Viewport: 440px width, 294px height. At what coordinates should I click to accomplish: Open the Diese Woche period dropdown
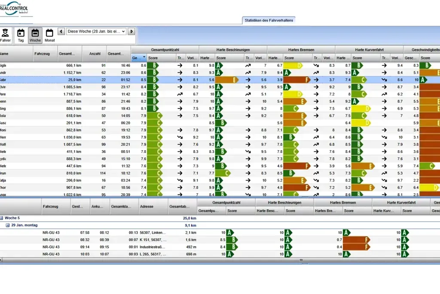(x=96, y=31)
